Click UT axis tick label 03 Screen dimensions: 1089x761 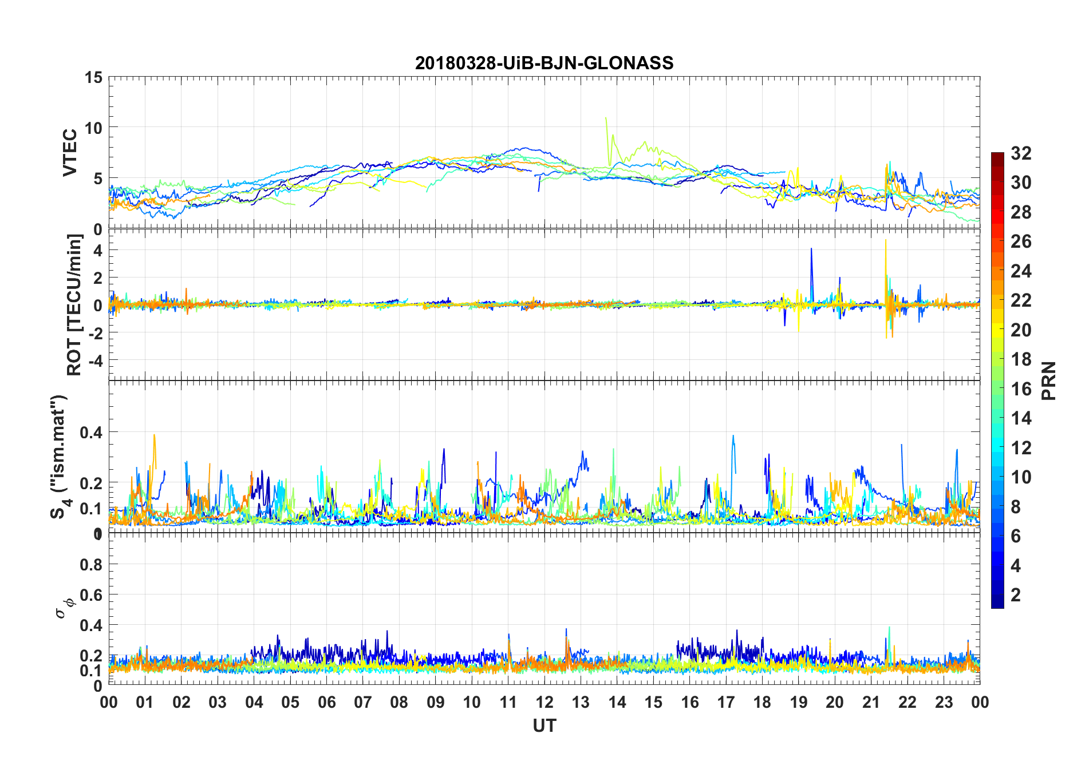(x=218, y=702)
